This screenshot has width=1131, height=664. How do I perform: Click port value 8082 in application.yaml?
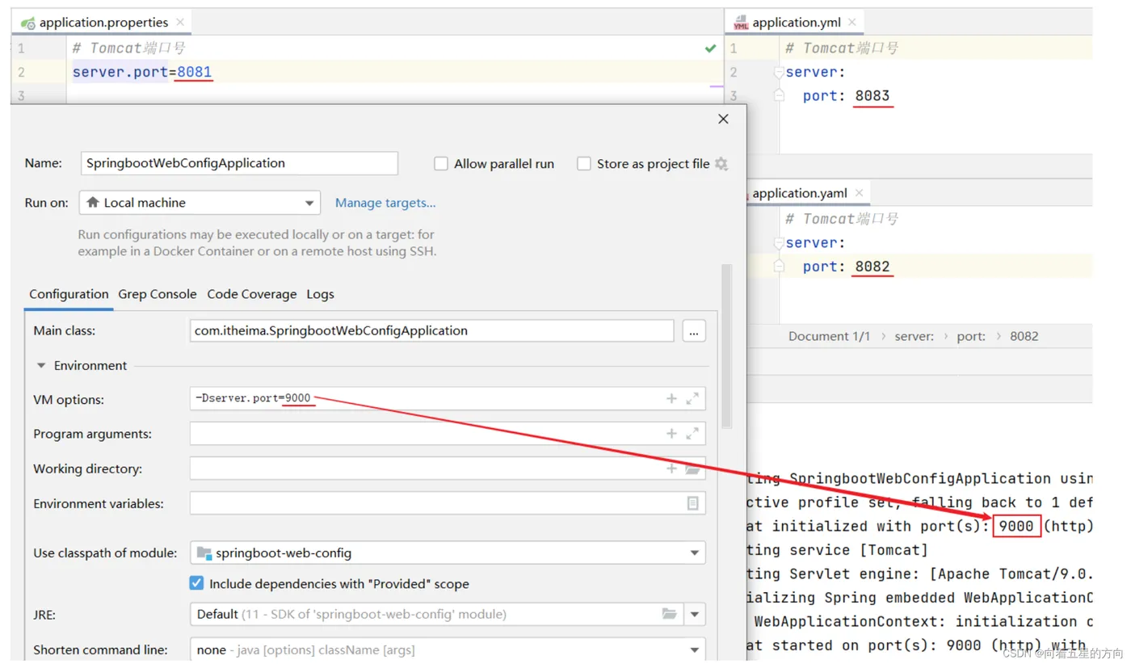pos(872,267)
